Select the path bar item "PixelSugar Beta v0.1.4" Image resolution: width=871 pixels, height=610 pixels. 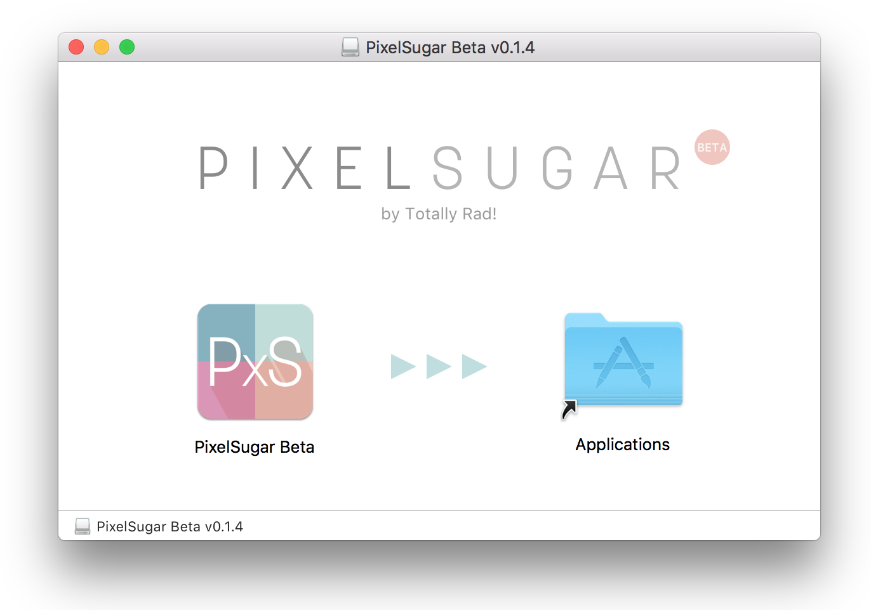coord(170,526)
